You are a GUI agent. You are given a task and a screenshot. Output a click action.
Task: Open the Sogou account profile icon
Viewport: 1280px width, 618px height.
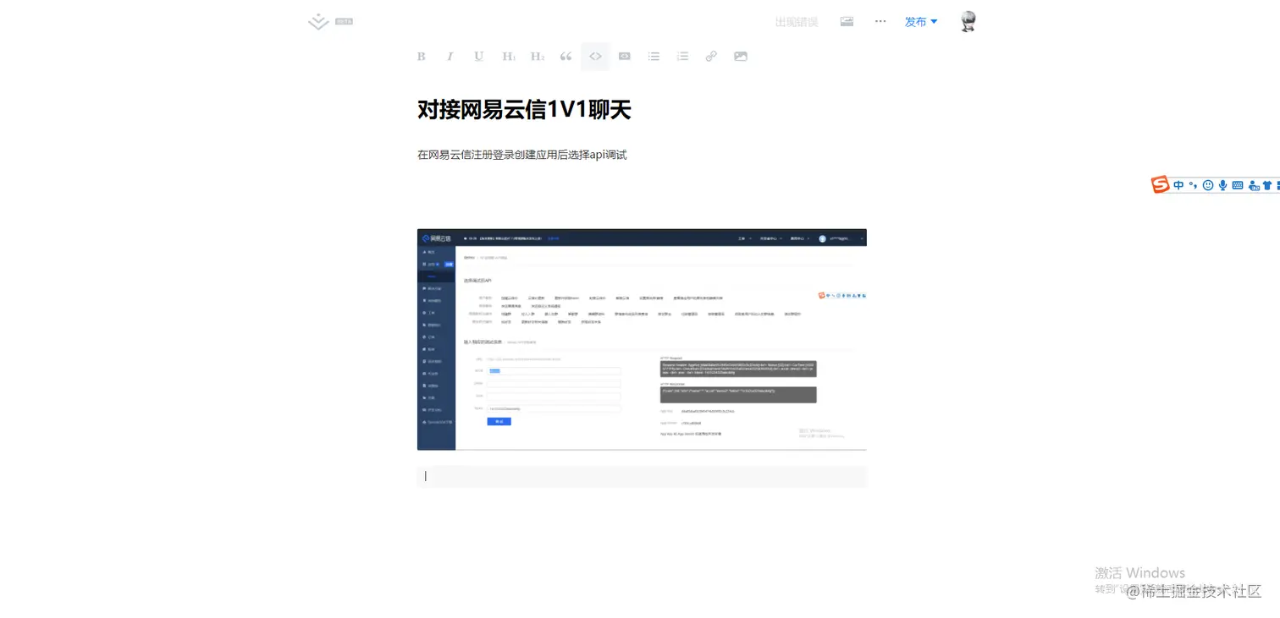pyautogui.click(x=1253, y=185)
